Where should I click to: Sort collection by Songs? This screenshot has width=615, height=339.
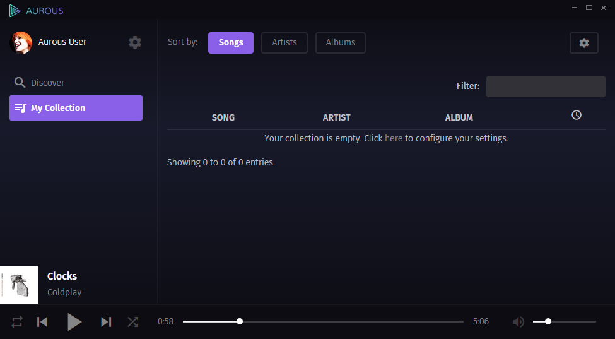tap(231, 43)
